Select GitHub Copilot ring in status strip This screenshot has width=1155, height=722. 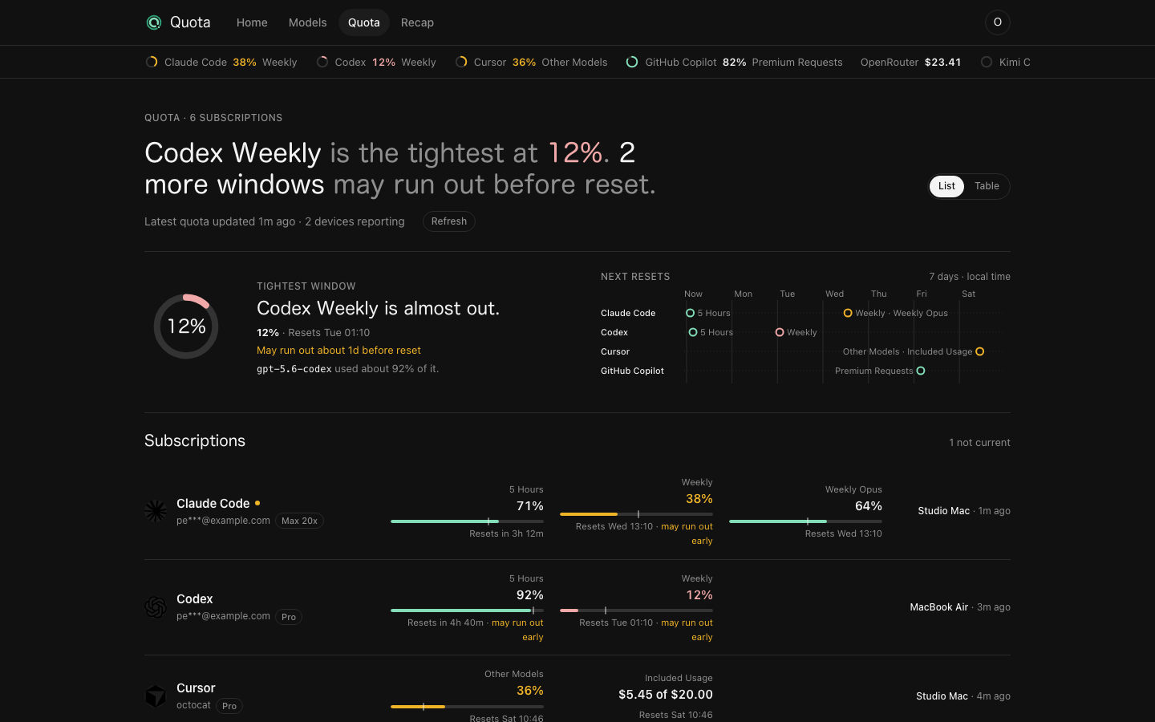632,62
